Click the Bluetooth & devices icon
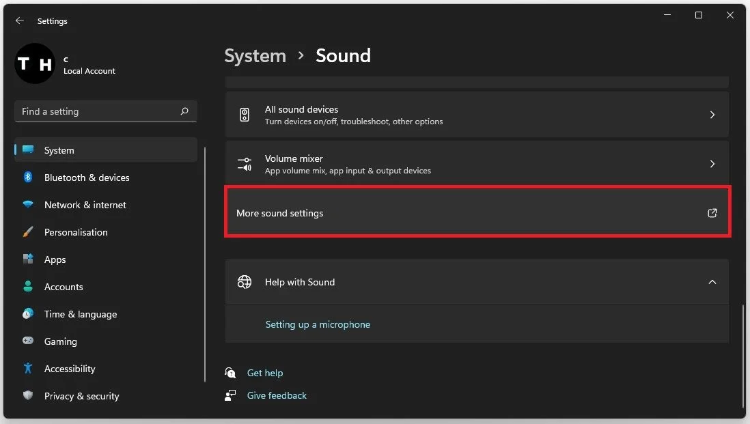 28,178
